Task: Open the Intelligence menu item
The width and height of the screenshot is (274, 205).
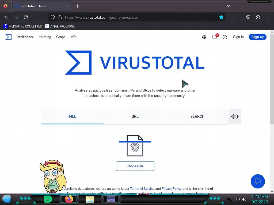Action: pyautogui.click(x=25, y=37)
